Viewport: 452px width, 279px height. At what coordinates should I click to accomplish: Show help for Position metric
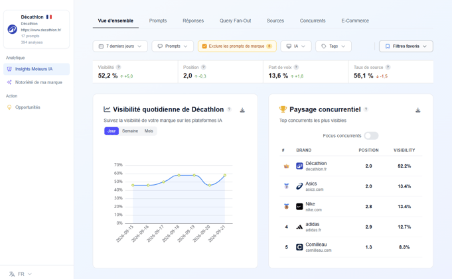204,68
